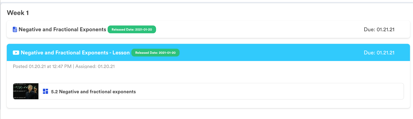Open the Negative and Fractional Exponents assignment title
The width and height of the screenshot is (413, 119).
pos(62,29)
